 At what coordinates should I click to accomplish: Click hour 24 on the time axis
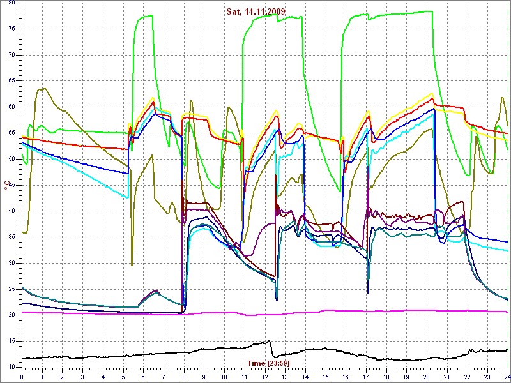click(507, 377)
